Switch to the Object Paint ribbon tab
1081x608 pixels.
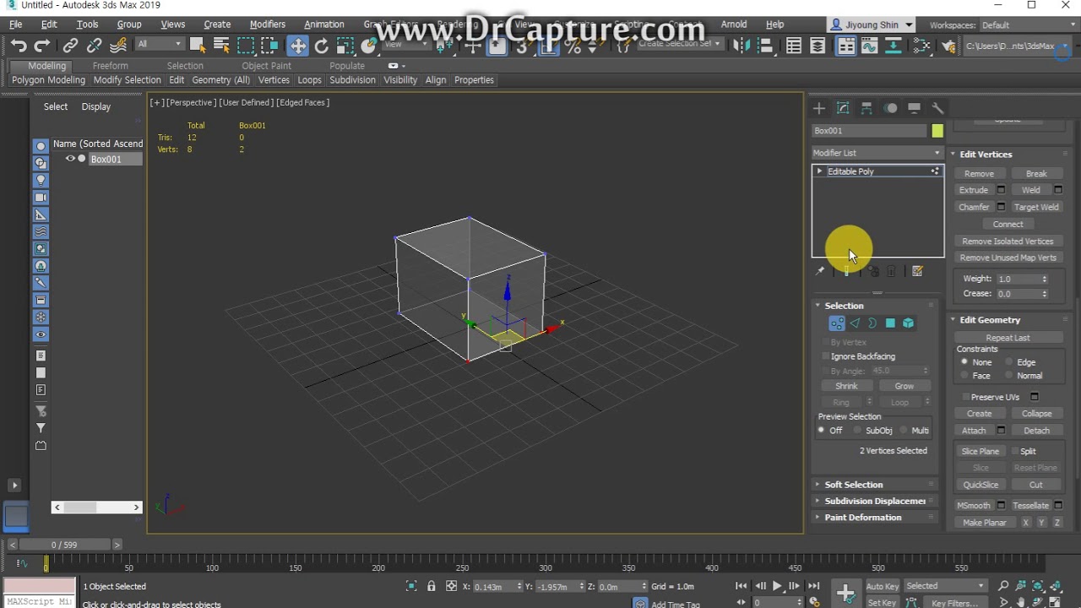point(266,66)
